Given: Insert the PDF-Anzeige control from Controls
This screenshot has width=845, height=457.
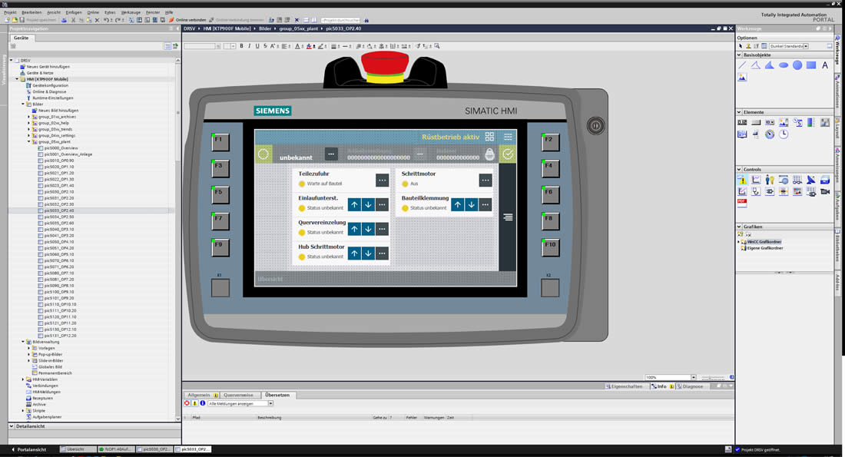Looking at the screenshot, I should pos(741,202).
